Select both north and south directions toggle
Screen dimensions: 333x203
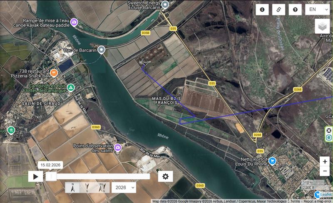(102, 188)
